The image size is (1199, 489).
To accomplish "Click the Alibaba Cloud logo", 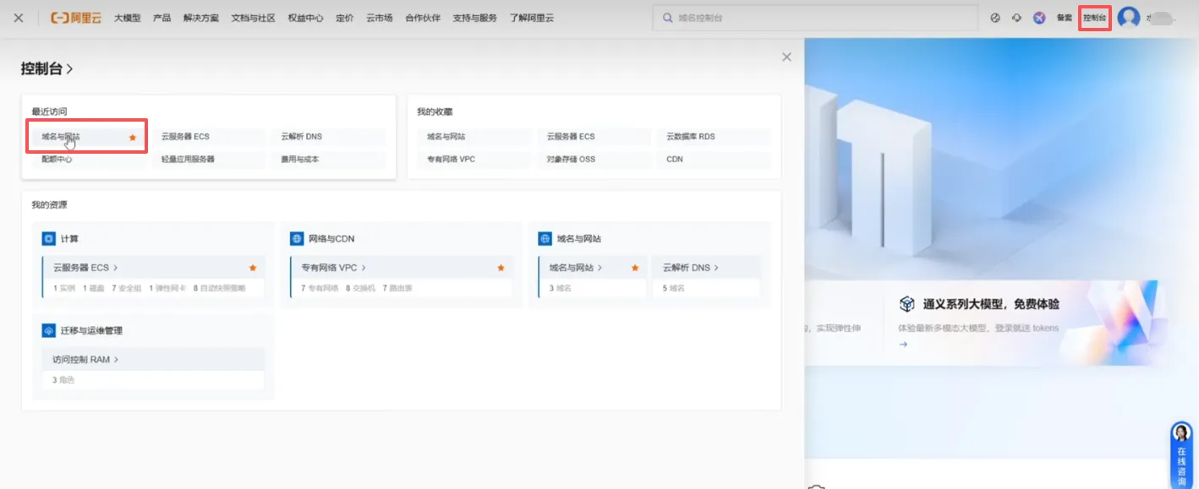I will 77,18.
